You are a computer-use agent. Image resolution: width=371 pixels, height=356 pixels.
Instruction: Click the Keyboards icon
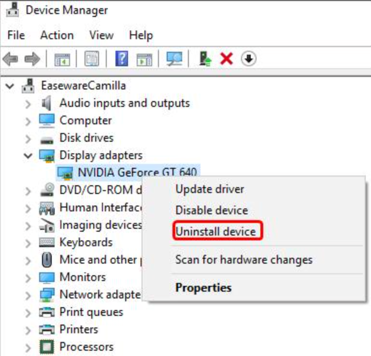tap(46, 242)
